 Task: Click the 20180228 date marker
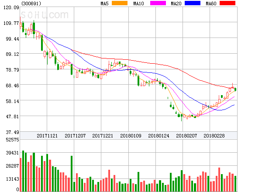(214, 136)
